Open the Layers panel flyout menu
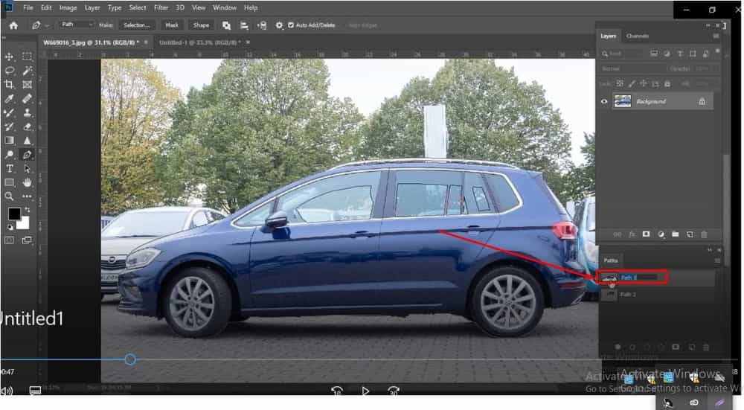Screen dimensions: 744x410 (x=716, y=36)
